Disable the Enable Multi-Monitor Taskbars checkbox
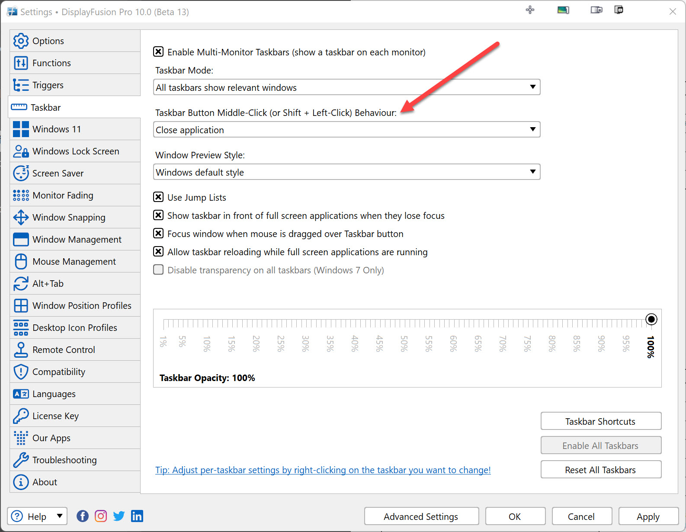Screen dimensions: 686x532 pyautogui.click(x=158, y=52)
